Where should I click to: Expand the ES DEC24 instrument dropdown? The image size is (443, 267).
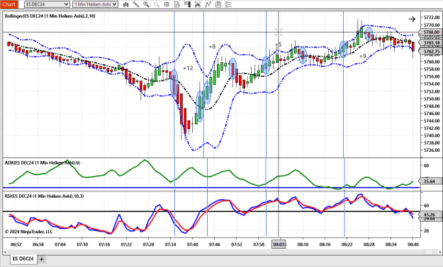(x=47, y=4)
